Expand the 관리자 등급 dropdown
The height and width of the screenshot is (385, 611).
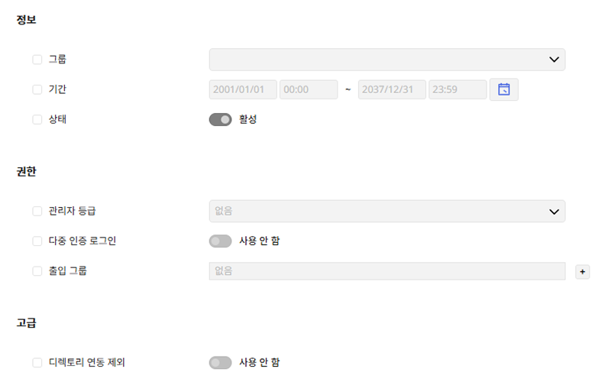(x=386, y=211)
